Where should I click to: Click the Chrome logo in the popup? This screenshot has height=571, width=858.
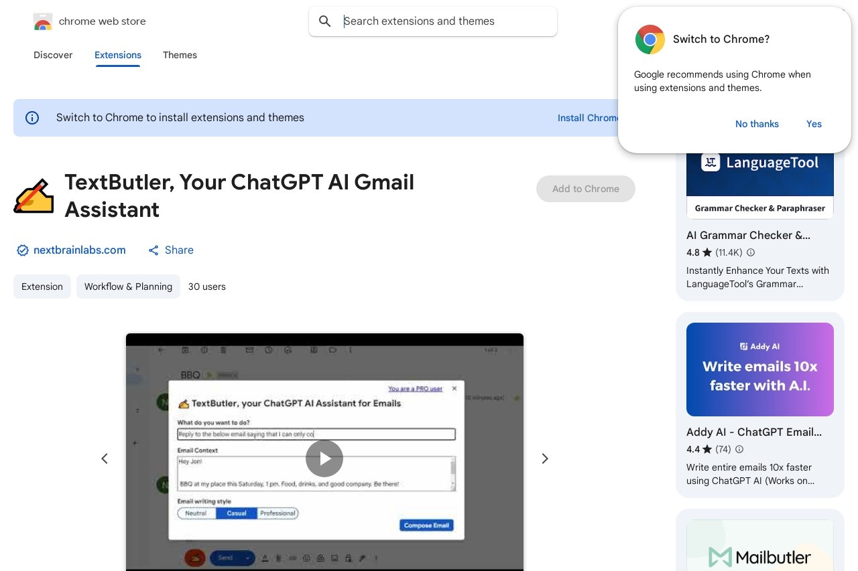(650, 39)
